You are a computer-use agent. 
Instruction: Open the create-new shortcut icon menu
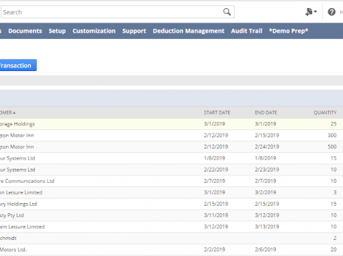pos(311,12)
